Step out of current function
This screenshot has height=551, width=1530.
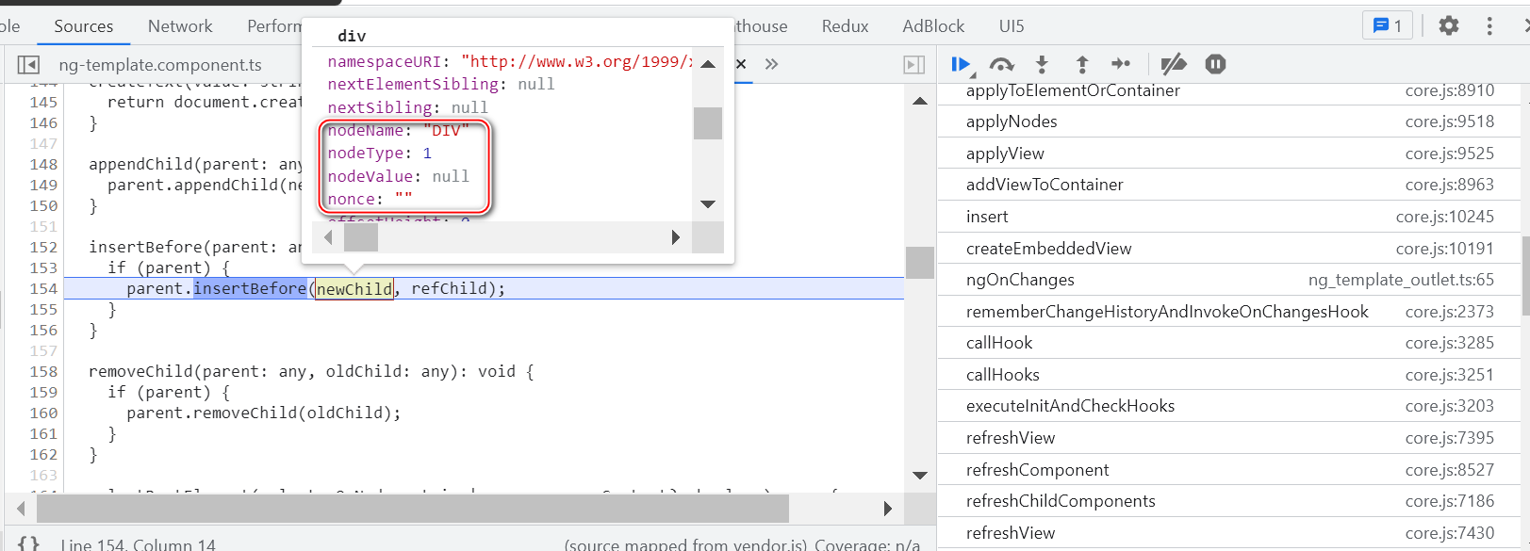1082,64
